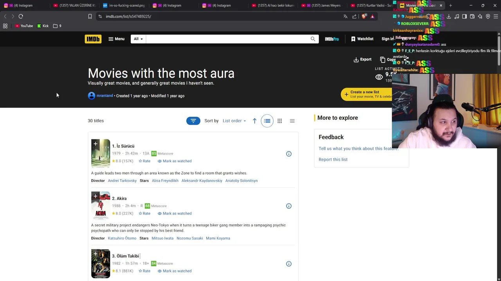Open browser downloads icon
This screenshot has height=281, width=501.
(x=449, y=16)
